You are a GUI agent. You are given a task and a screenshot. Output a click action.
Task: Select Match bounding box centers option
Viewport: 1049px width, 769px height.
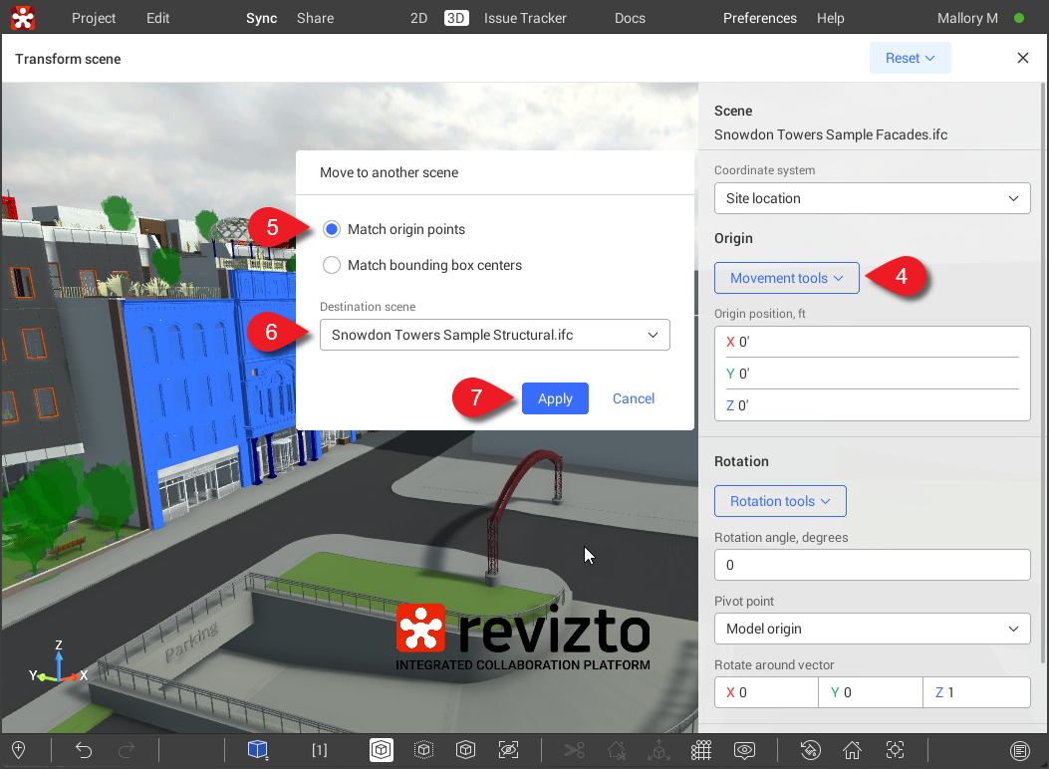pyautogui.click(x=333, y=265)
